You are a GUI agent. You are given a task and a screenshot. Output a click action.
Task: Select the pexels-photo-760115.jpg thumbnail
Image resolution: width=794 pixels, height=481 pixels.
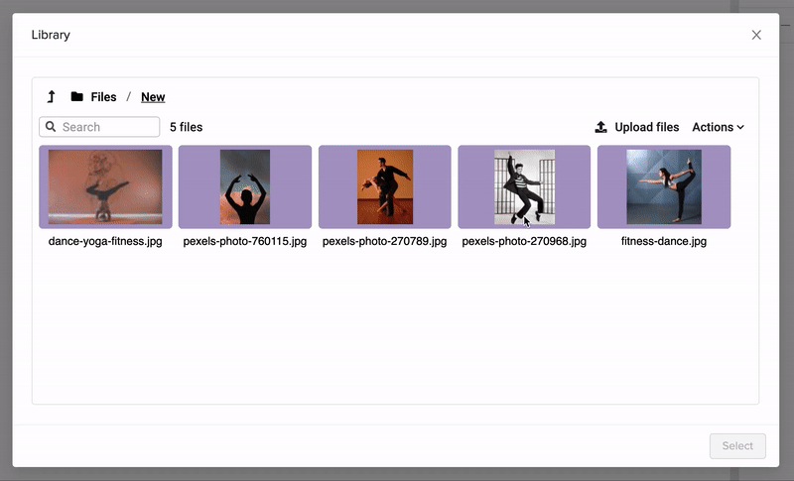pyautogui.click(x=245, y=186)
